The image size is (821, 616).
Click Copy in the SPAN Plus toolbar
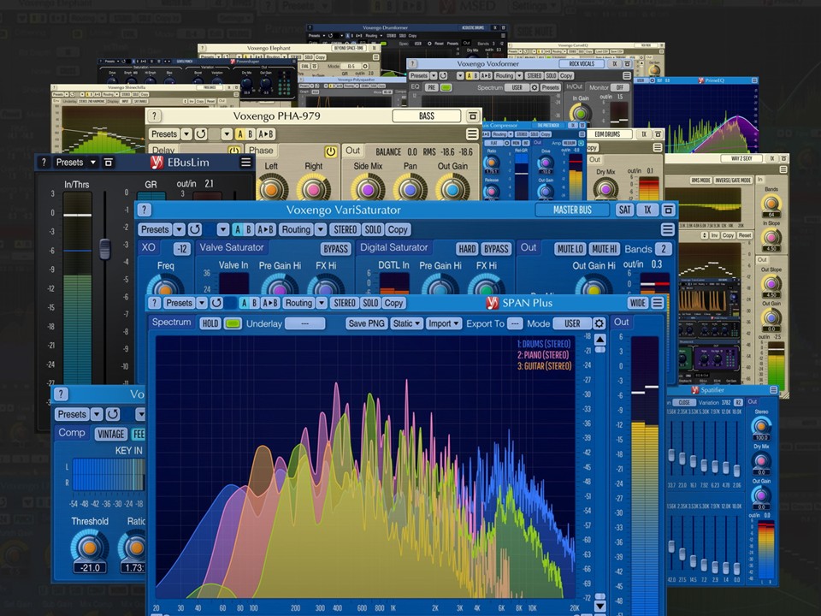393,303
